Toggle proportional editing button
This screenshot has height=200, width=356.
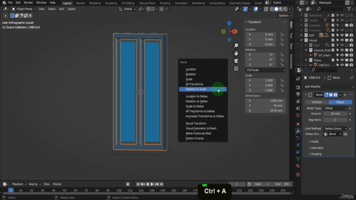tap(161, 9)
